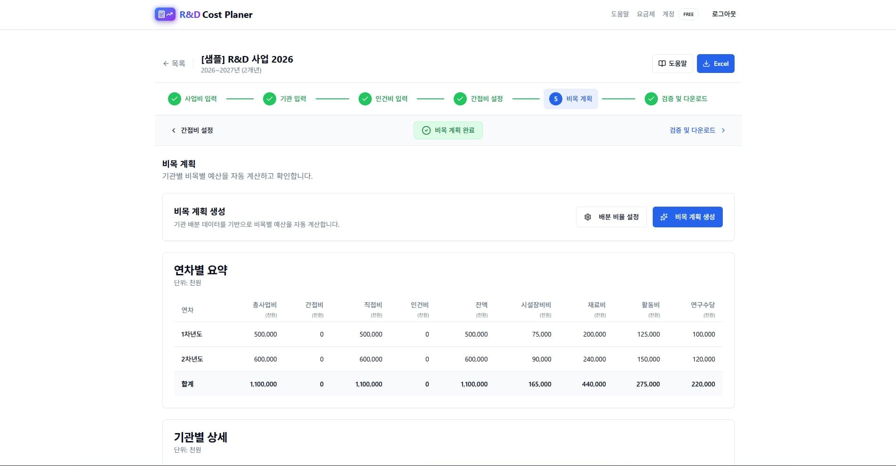This screenshot has width=896, height=466.
Task: Click the 기관별 상세 heading
Action: pyautogui.click(x=200, y=437)
